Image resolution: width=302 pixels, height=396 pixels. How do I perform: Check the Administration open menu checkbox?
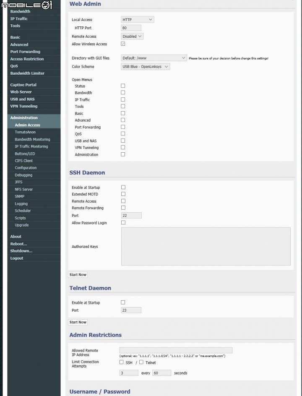tap(123, 154)
